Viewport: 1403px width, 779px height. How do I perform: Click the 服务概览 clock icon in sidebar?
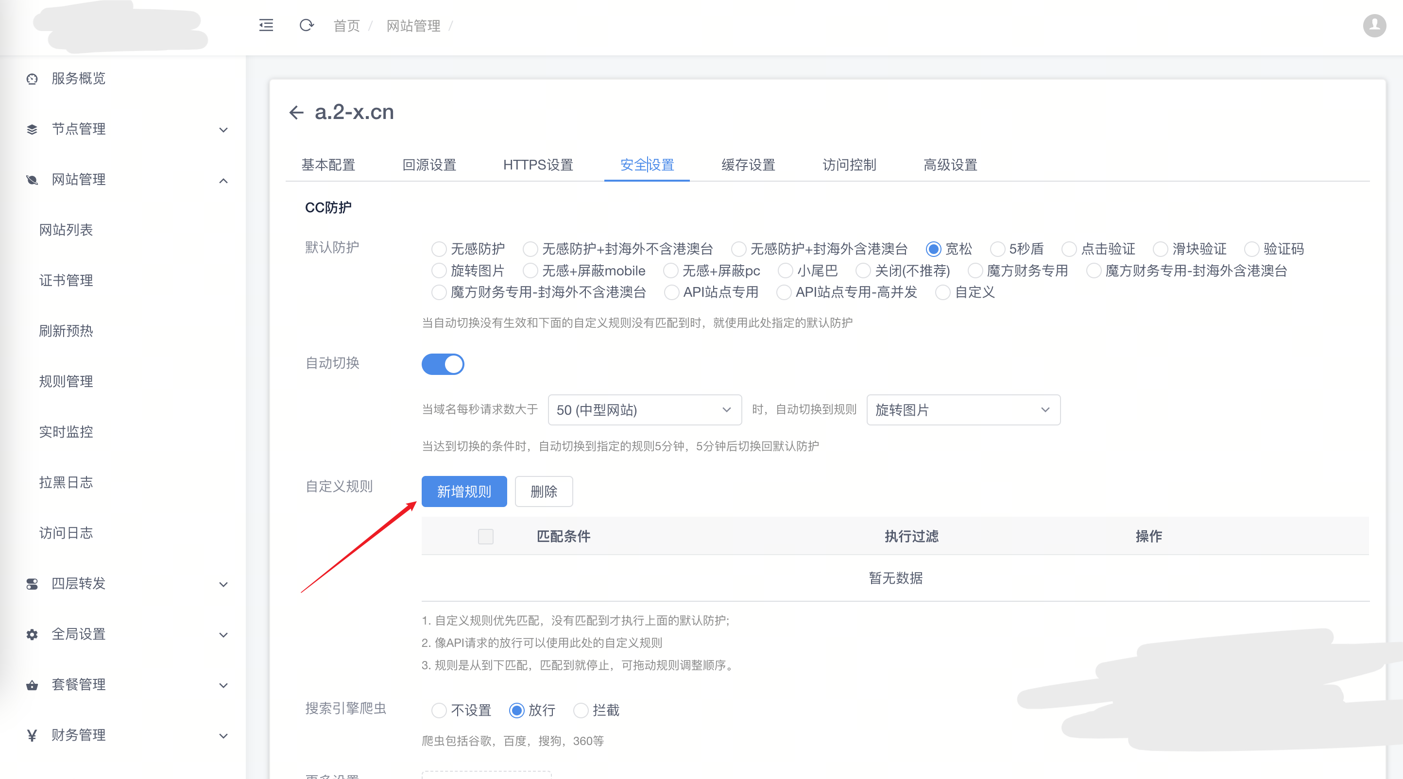pyautogui.click(x=31, y=78)
